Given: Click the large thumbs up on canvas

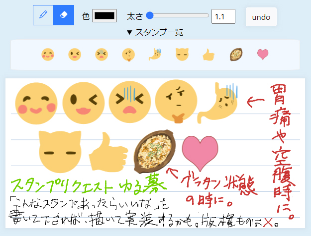Looking at the screenshot, I should point(108,152).
